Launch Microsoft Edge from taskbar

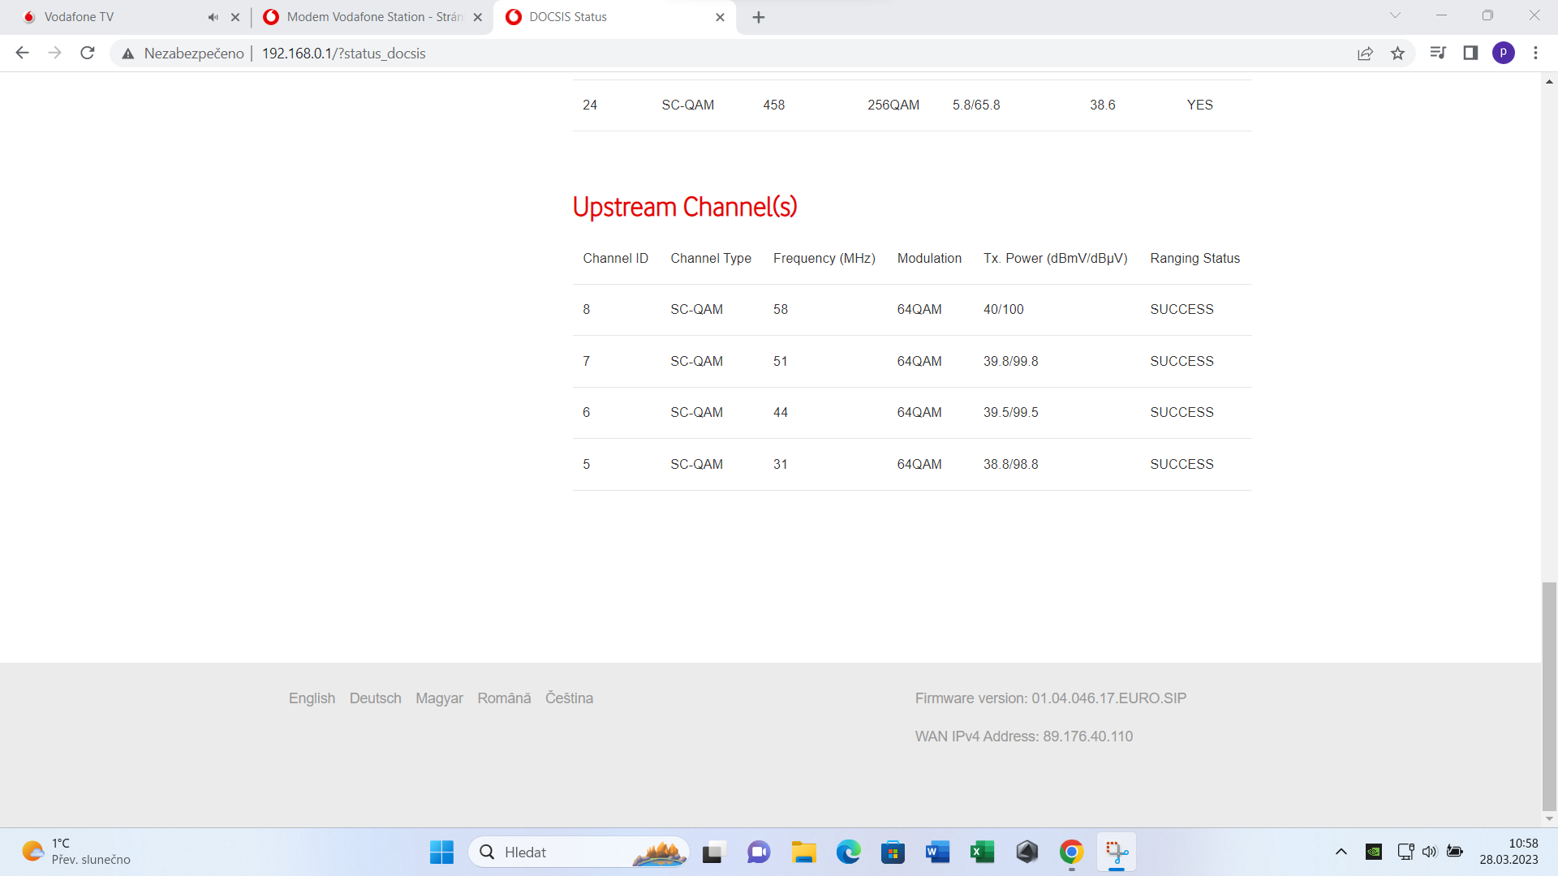tap(848, 852)
